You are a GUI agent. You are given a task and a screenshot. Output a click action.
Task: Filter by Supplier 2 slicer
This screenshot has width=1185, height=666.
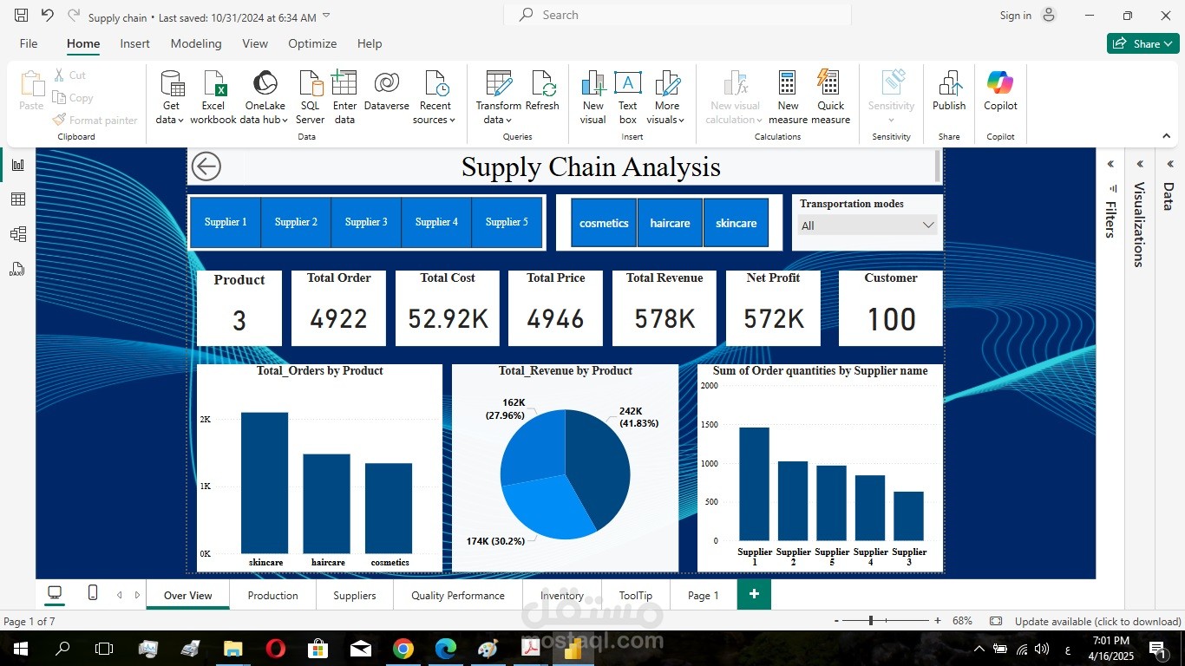[x=296, y=222]
